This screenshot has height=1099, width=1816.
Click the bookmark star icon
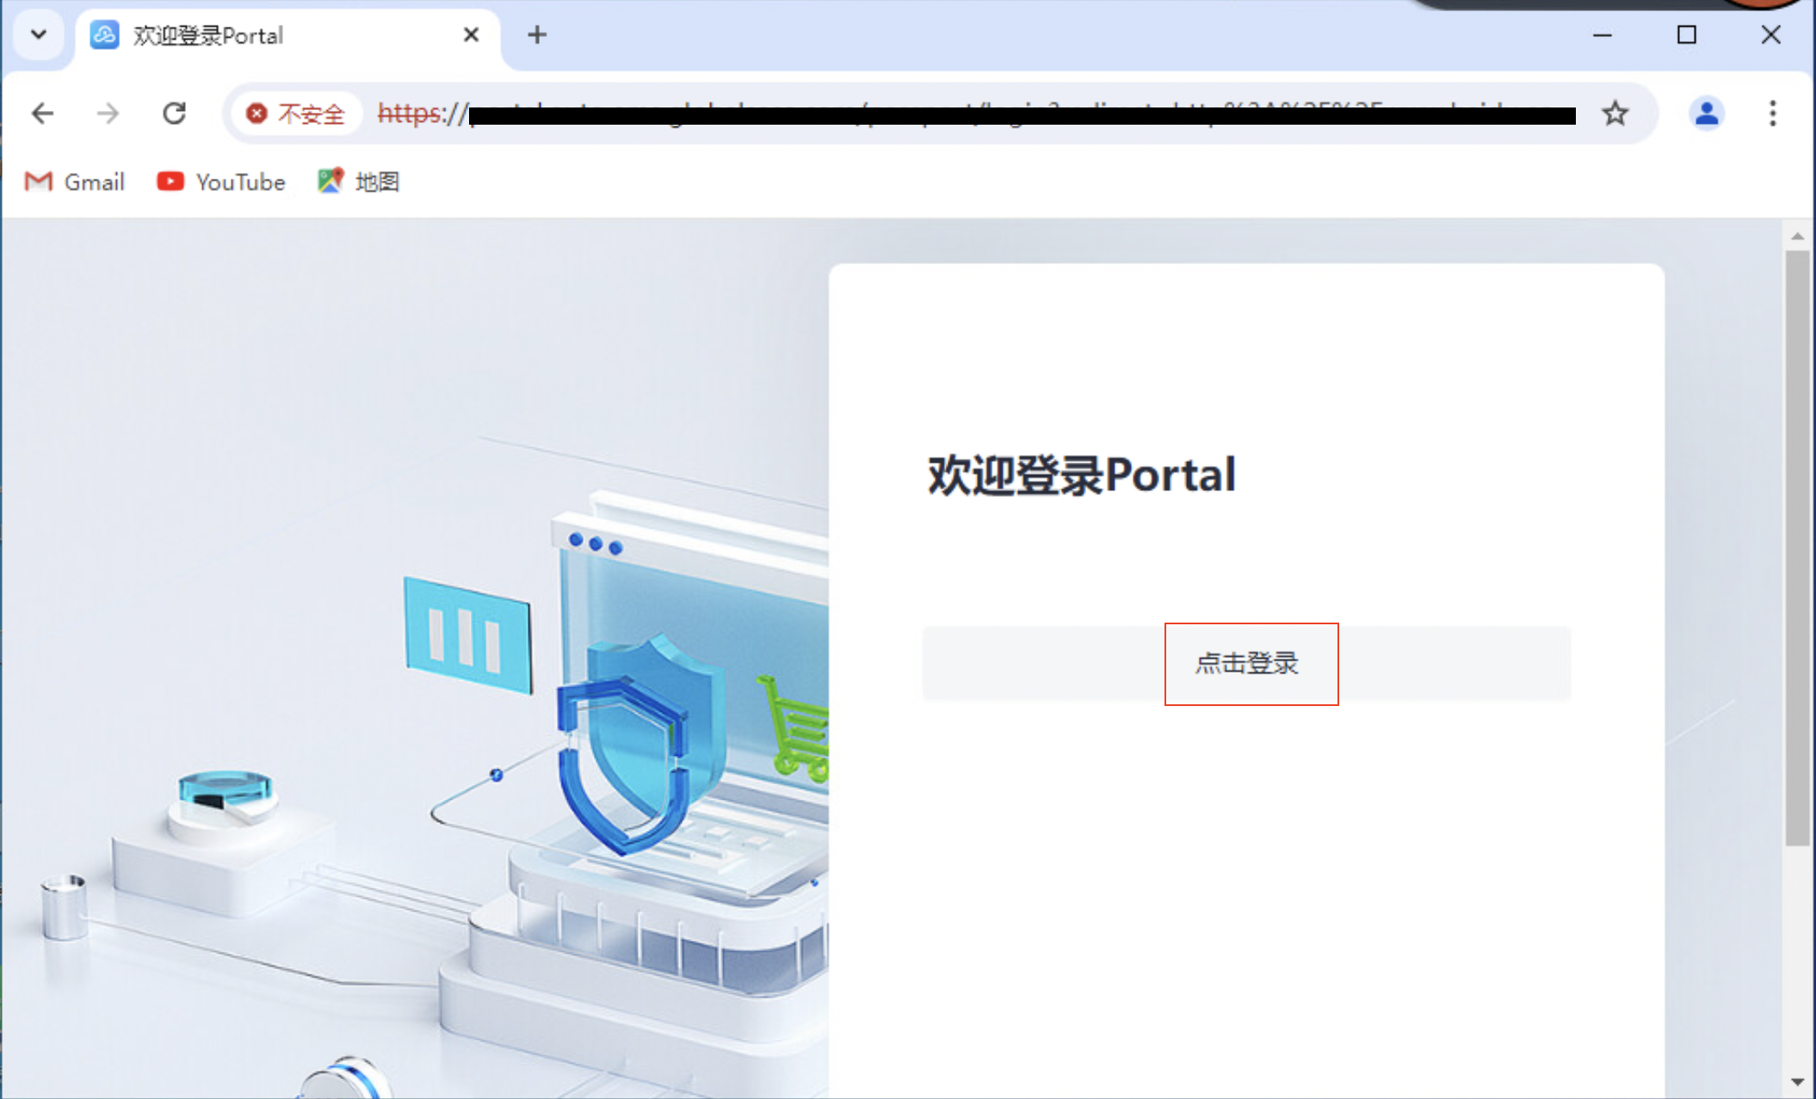pos(1617,113)
